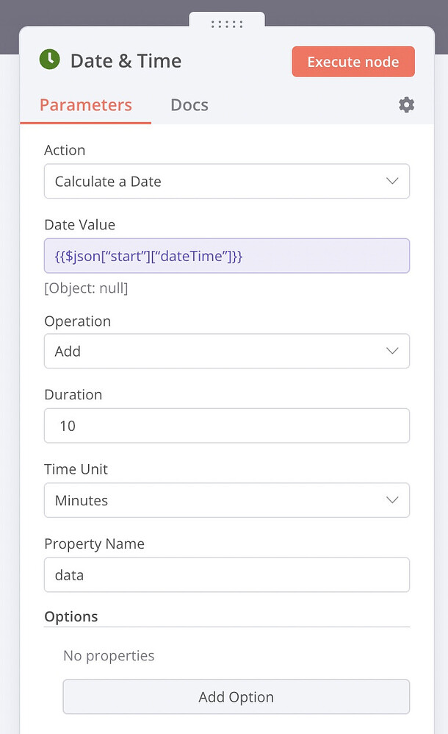
Task: Grab the dotted drag handle at panel top
Action: [227, 24]
